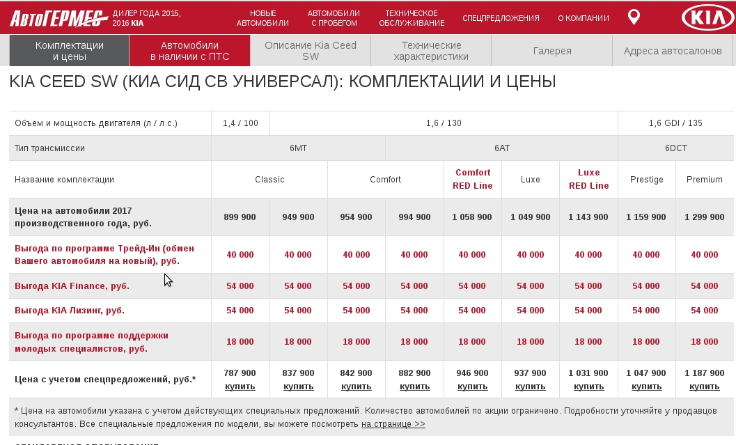The image size is (736, 445).
Task: Click the 1,6 GDI / 135 engine cell
Action: tap(676, 123)
